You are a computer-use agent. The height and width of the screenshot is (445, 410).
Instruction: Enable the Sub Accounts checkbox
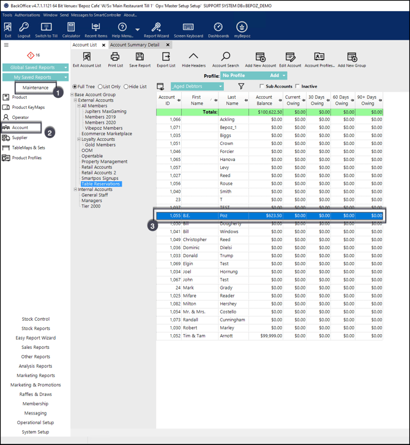pos(262,87)
